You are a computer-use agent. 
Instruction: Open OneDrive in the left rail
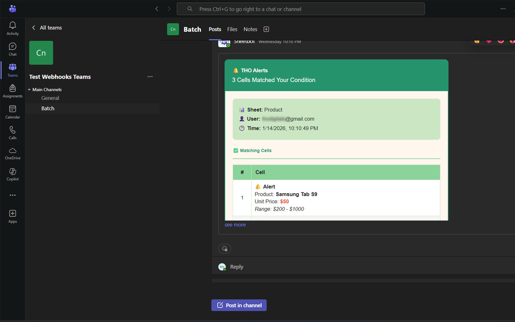click(12, 153)
